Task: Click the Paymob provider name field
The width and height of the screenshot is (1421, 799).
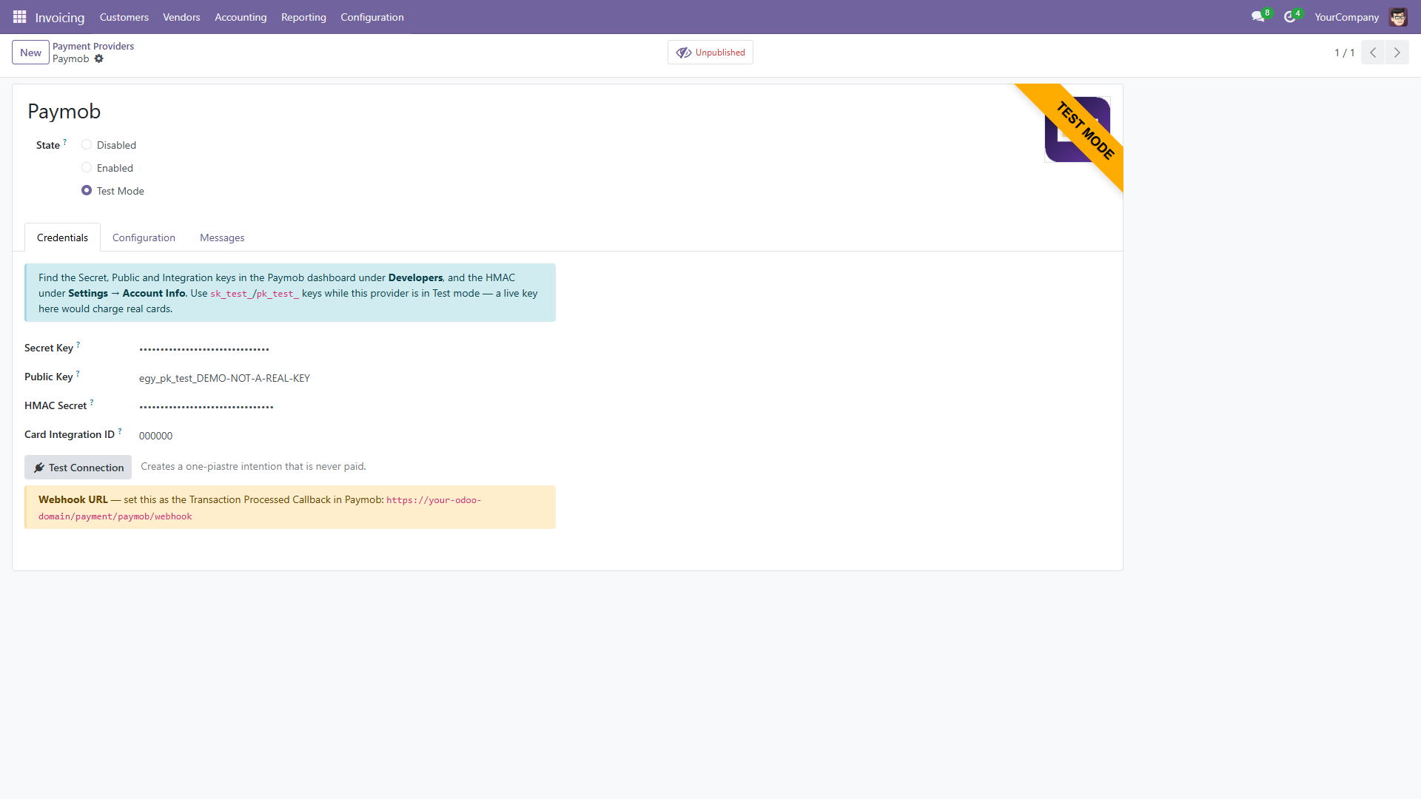Action: 64,111
